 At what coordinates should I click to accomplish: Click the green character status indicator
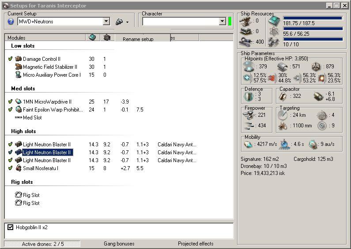point(230,22)
